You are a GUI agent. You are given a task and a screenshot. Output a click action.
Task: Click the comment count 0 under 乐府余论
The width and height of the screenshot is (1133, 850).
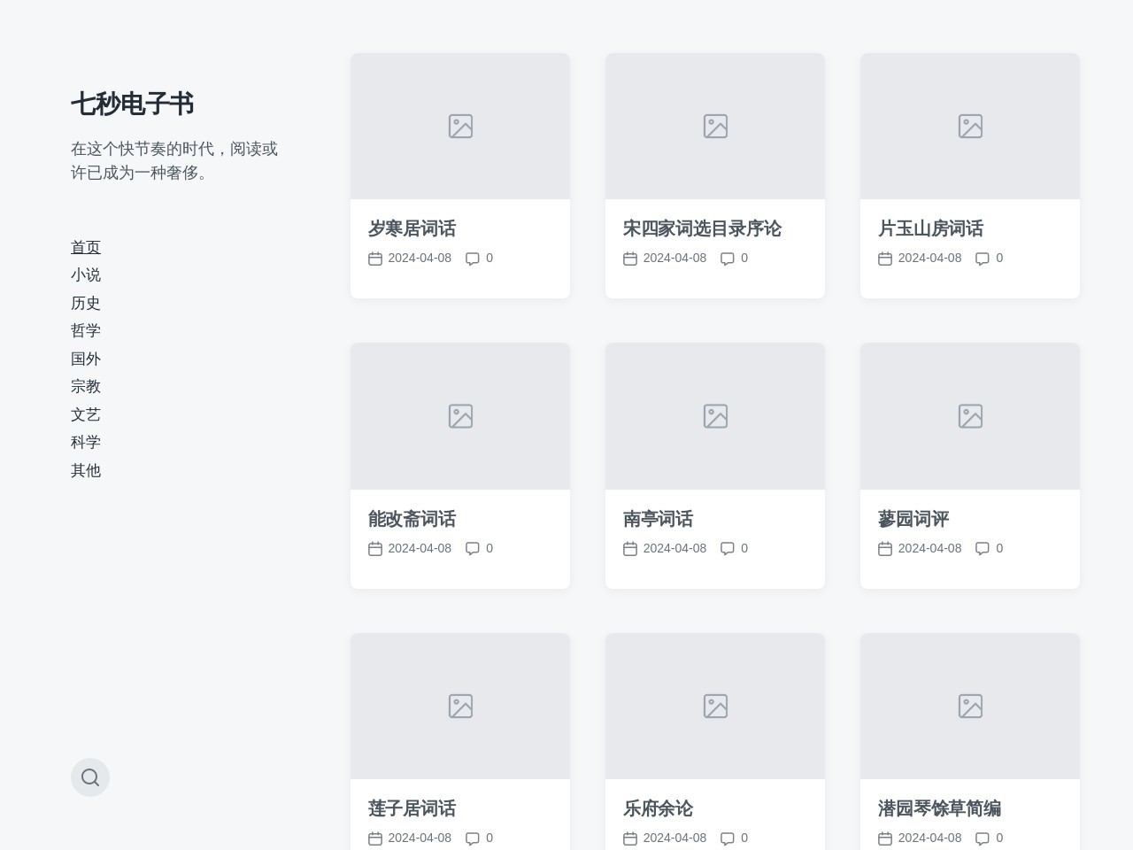point(744,838)
